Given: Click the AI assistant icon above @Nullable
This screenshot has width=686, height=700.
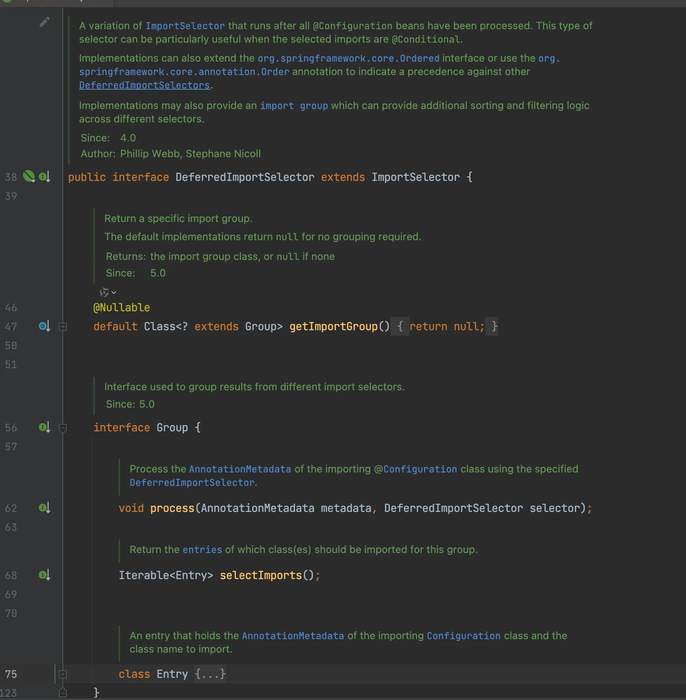Looking at the screenshot, I should coord(104,292).
